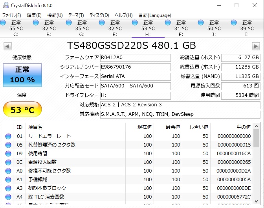Click the blue status orb for drive H:
Viewport: 264px width, 208px height.
point(135,22)
